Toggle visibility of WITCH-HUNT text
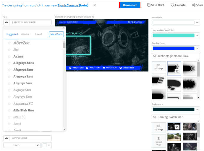The height and width of the screenshot is (151, 204). click(x=7, y=138)
